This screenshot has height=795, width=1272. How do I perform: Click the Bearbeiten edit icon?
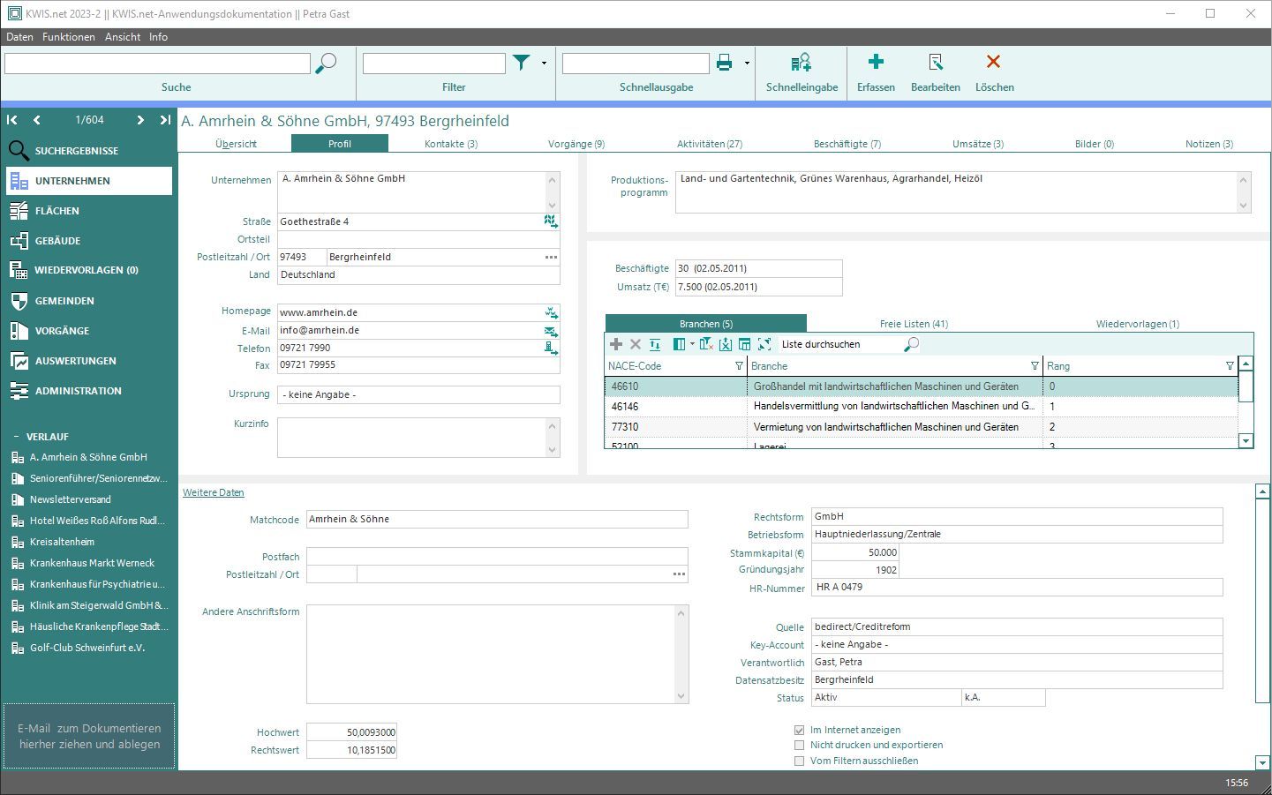(936, 62)
